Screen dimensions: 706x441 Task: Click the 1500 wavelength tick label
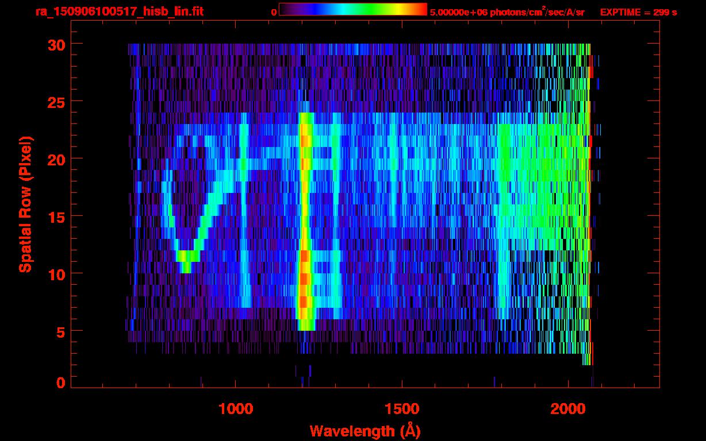point(401,408)
